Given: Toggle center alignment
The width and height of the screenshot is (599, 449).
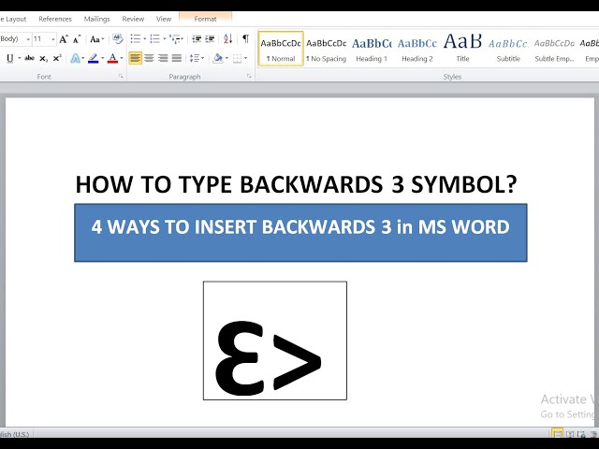Looking at the screenshot, I should 149,58.
